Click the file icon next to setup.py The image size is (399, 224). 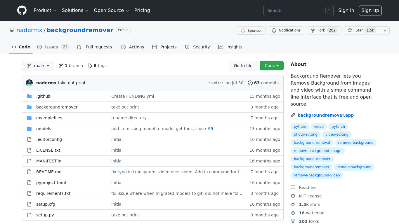(x=29, y=215)
